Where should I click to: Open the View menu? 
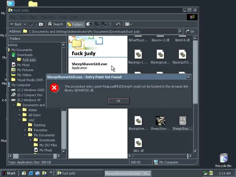coord(33,17)
